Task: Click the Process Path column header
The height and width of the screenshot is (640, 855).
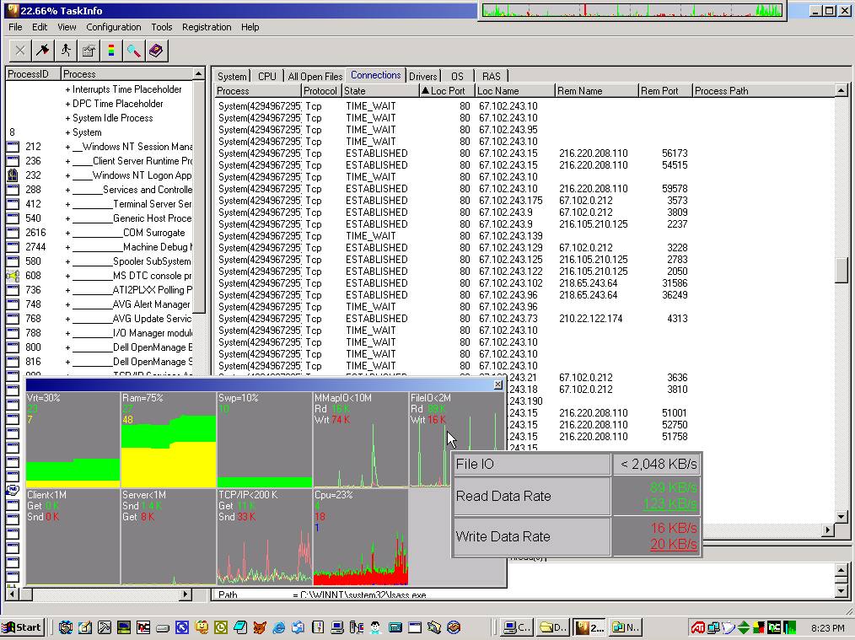Action: coord(763,91)
